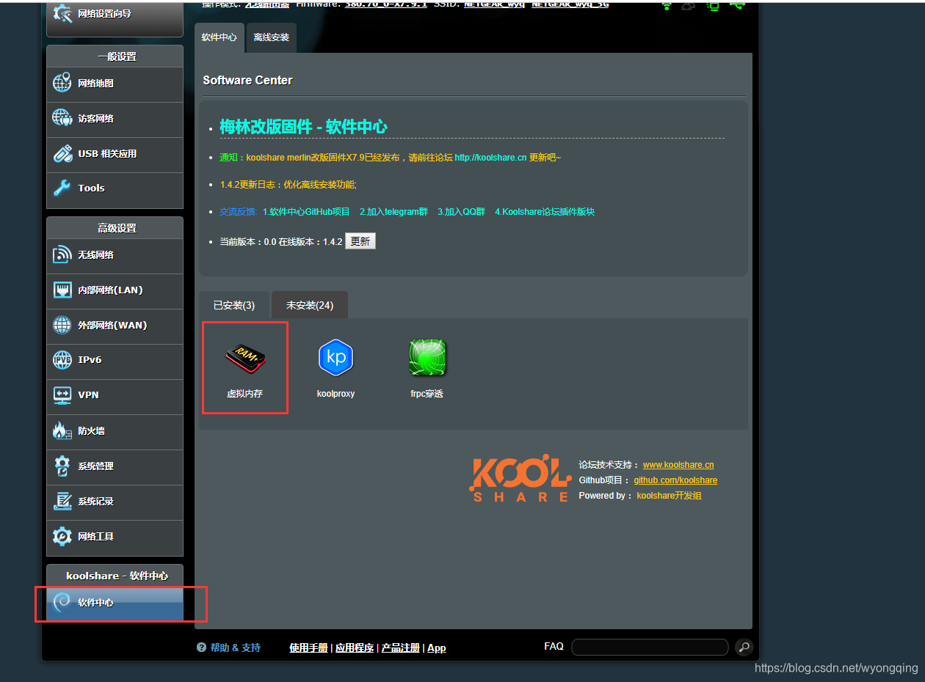Open 2.加入telegram群 link
The height and width of the screenshot is (682, 925).
(393, 212)
